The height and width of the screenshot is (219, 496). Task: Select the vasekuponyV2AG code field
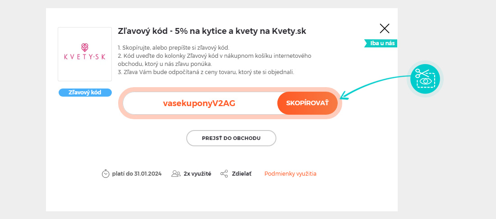tap(199, 103)
